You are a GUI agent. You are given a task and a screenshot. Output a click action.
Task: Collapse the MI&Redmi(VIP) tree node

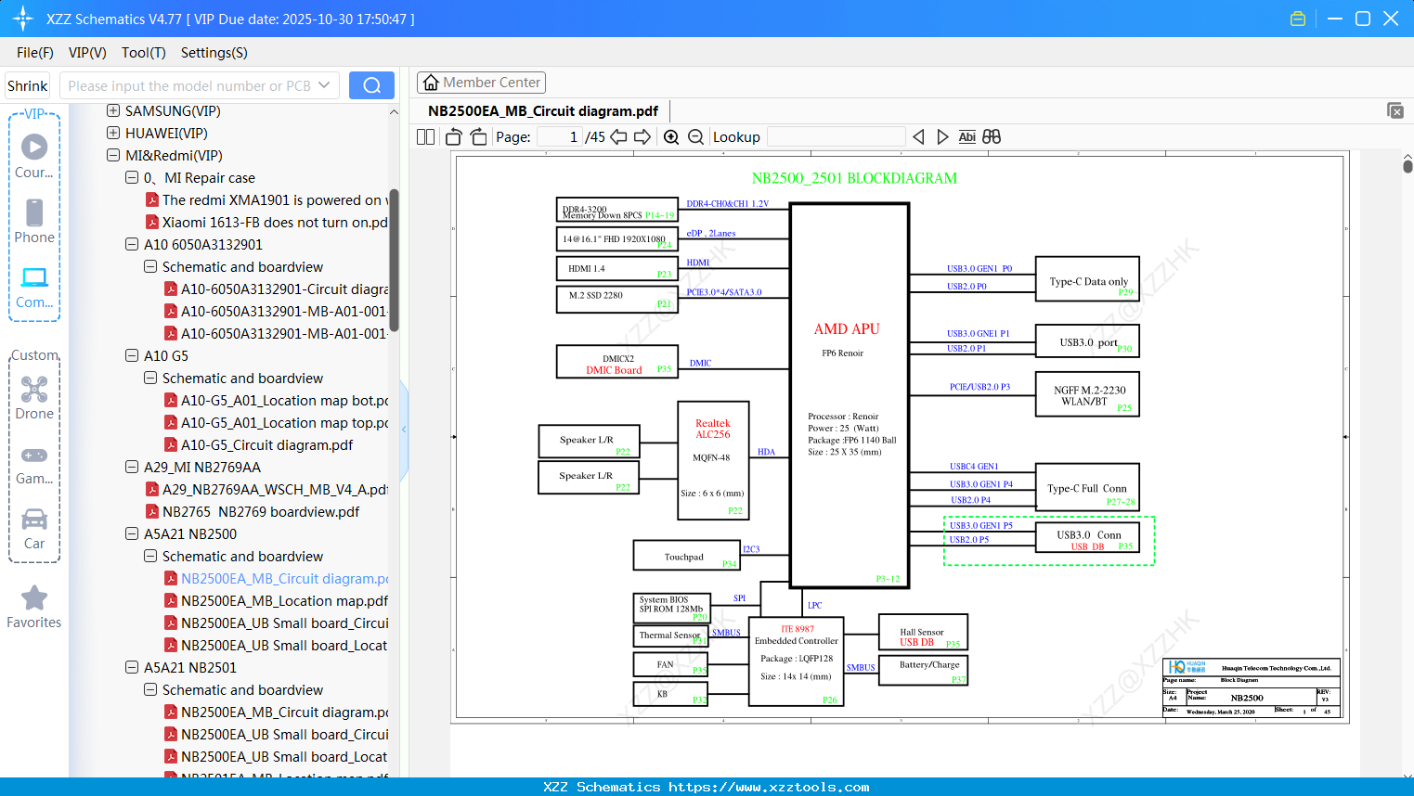[x=113, y=155]
